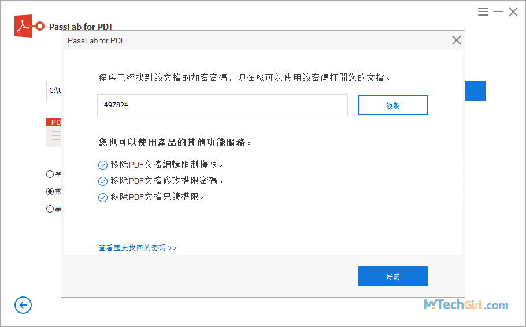Minimize the PassFab main window

(498, 12)
